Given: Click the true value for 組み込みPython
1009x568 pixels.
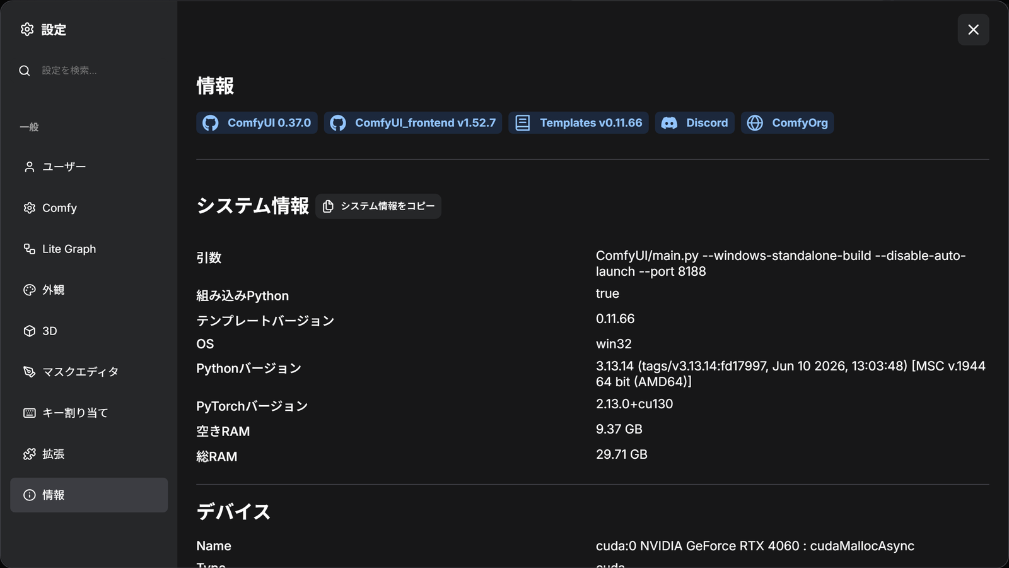Looking at the screenshot, I should click(607, 293).
